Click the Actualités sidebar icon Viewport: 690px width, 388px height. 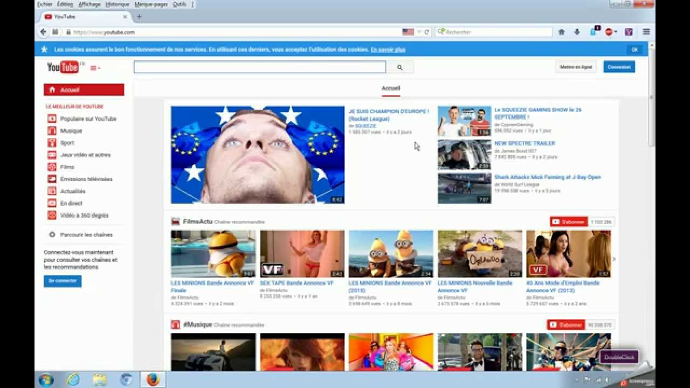tap(52, 191)
